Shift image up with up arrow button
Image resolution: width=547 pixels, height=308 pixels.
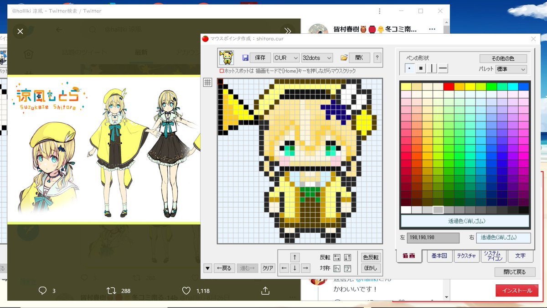point(295,257)
